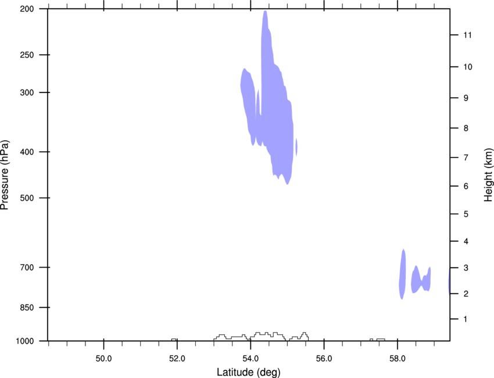Click pressure tick label 300
The width and height of the screenshot is (494, 378).
pyautogui.click(x=27, y=92)
